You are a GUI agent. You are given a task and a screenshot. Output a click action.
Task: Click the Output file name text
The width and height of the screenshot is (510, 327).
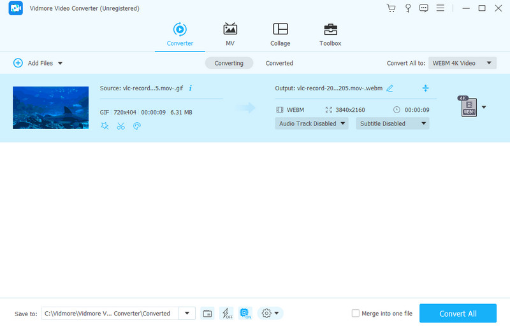tap(328, 88)
